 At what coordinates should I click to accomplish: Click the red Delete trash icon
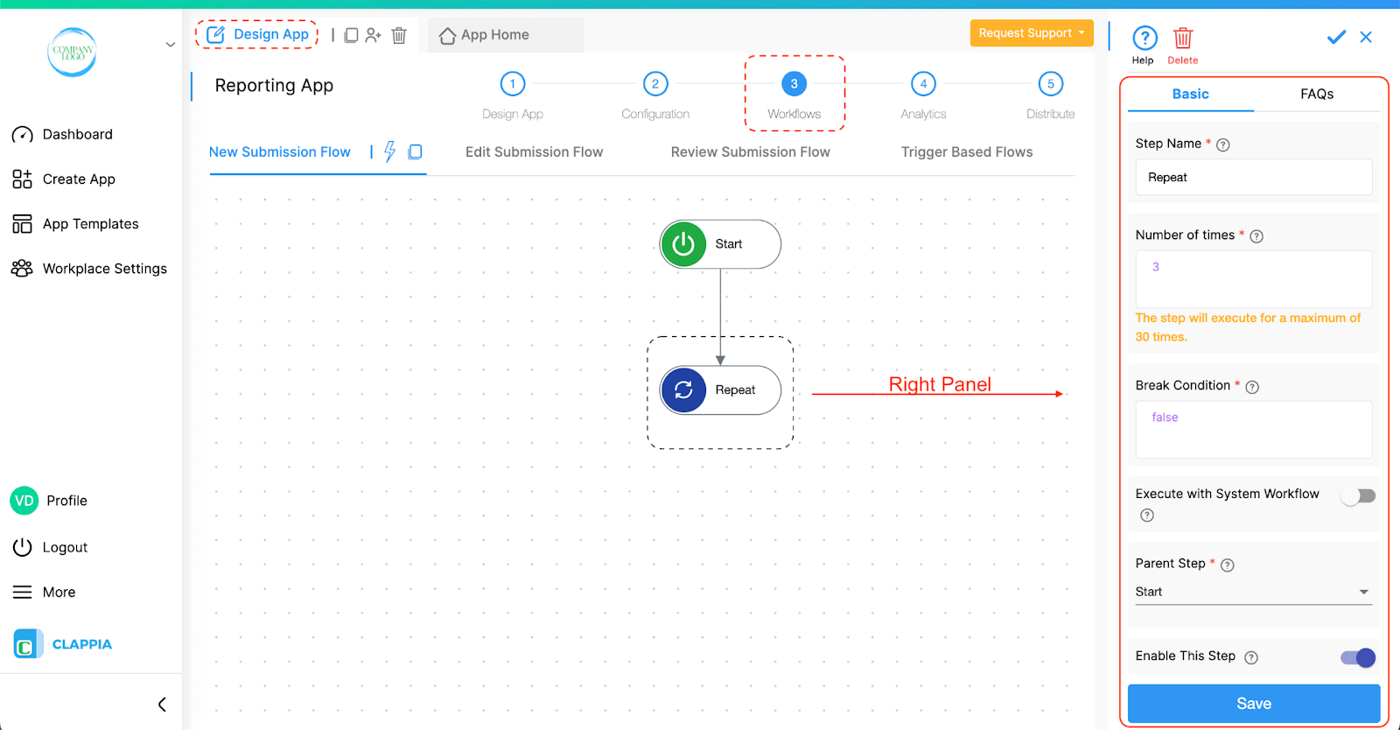tap(1183, 38)
